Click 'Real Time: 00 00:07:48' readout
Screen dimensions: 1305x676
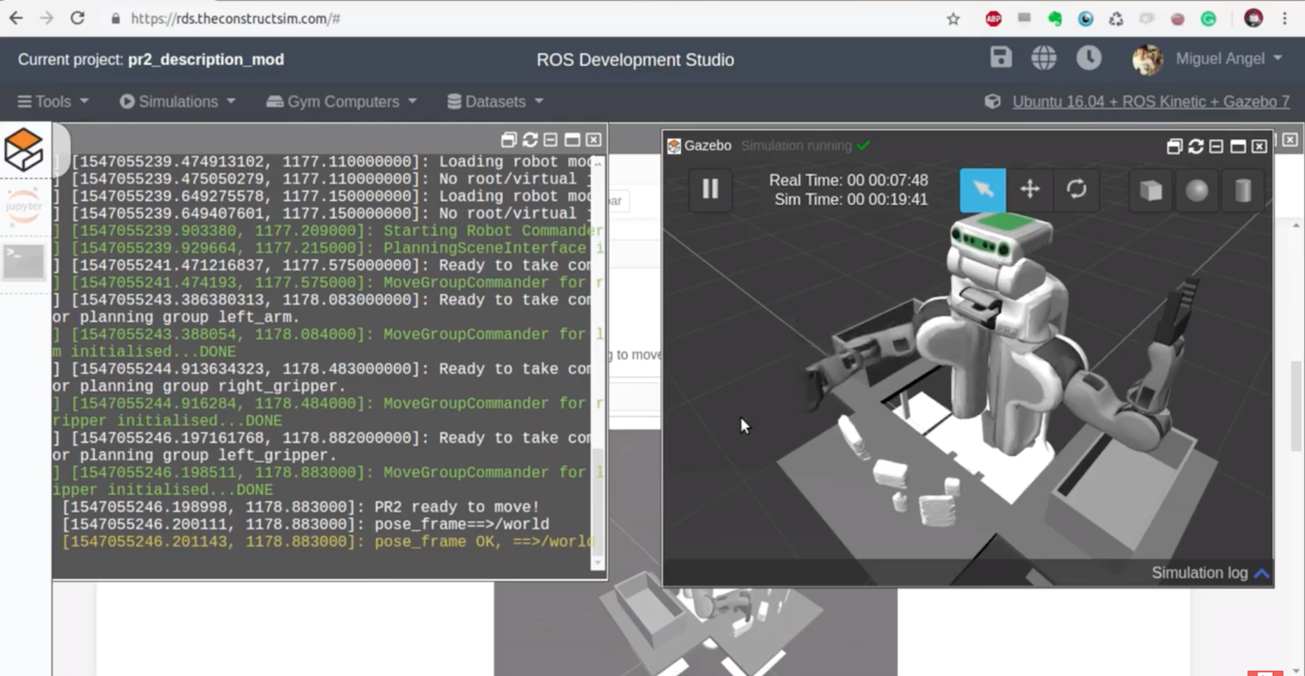tap(848, 180)
